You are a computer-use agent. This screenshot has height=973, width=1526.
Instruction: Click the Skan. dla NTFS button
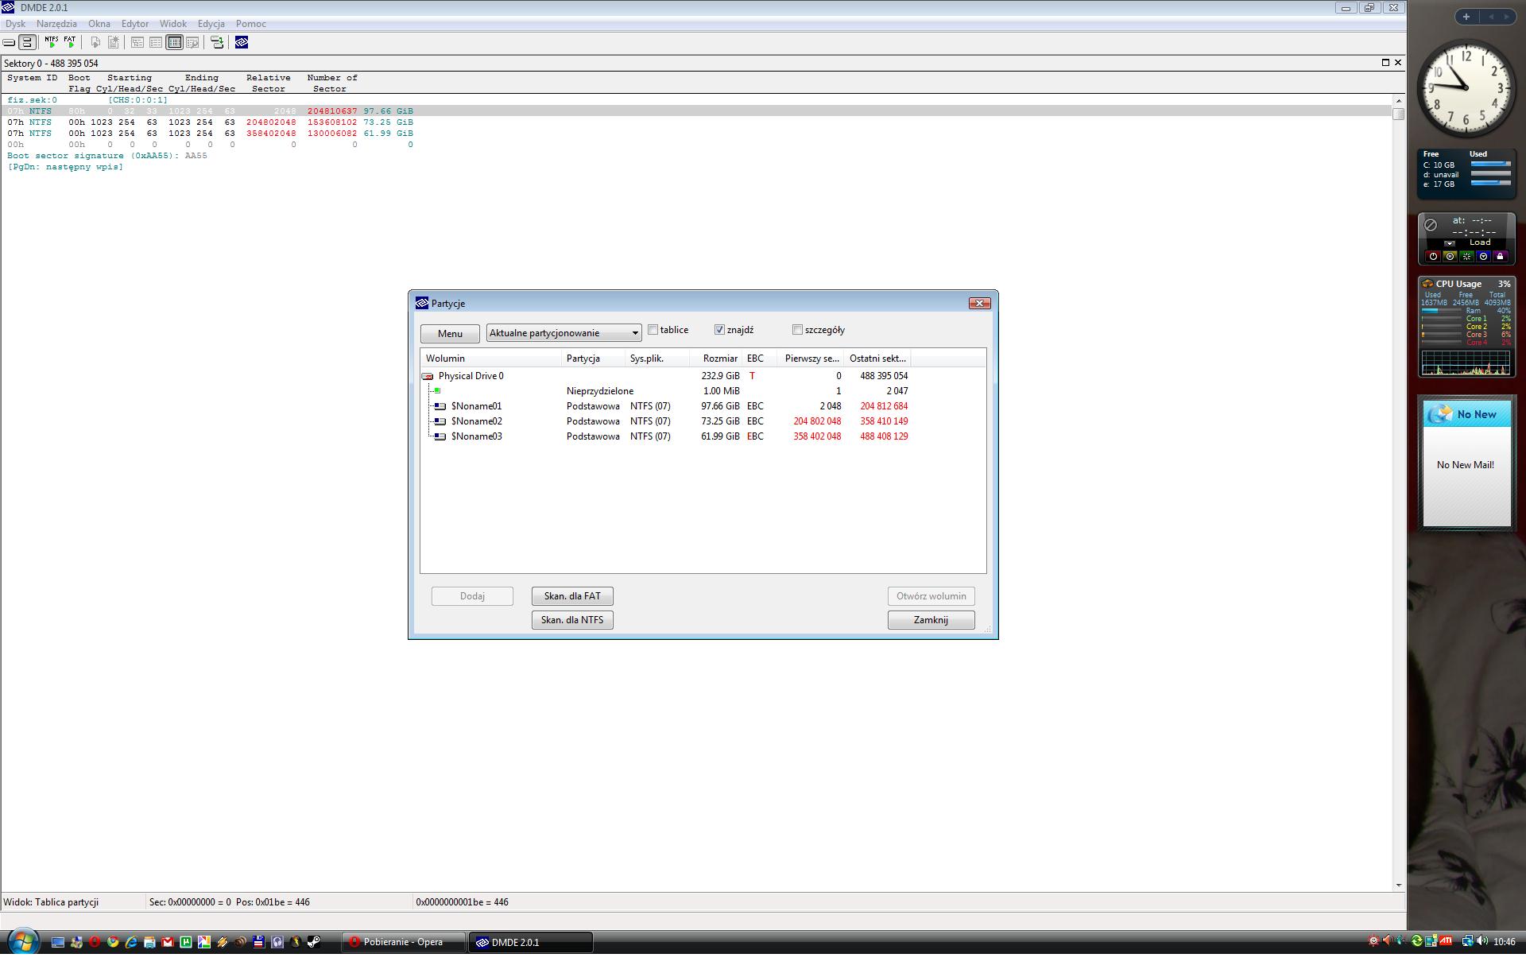click(x=572, y=620)
